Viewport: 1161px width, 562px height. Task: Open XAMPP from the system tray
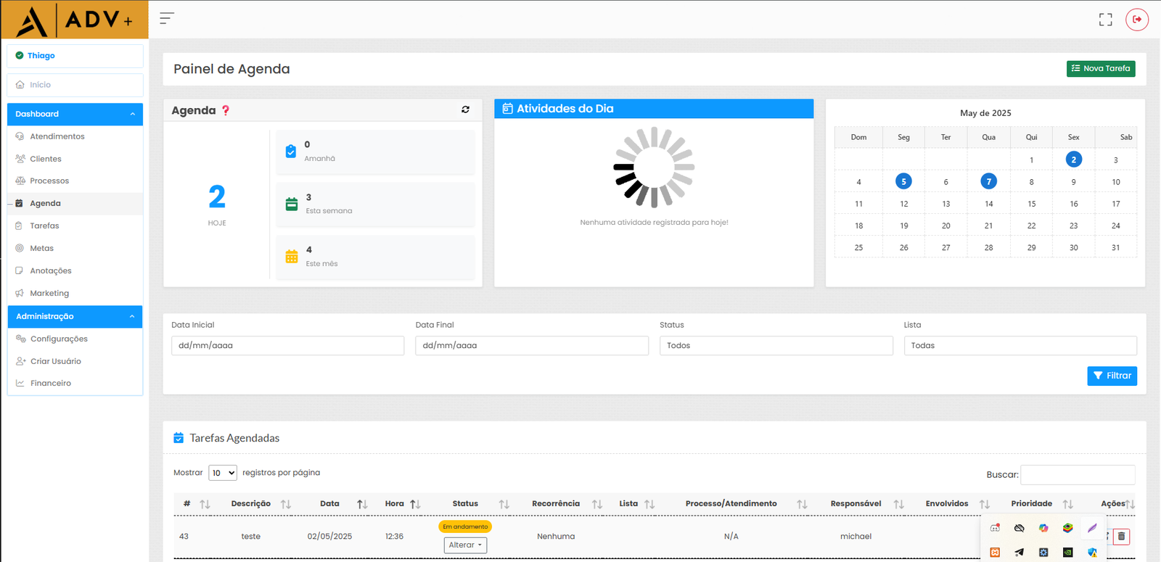995,553
